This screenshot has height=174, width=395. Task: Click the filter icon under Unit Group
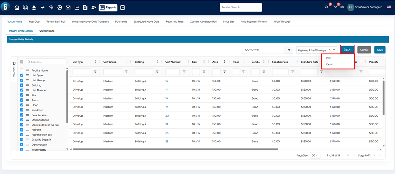126,72
